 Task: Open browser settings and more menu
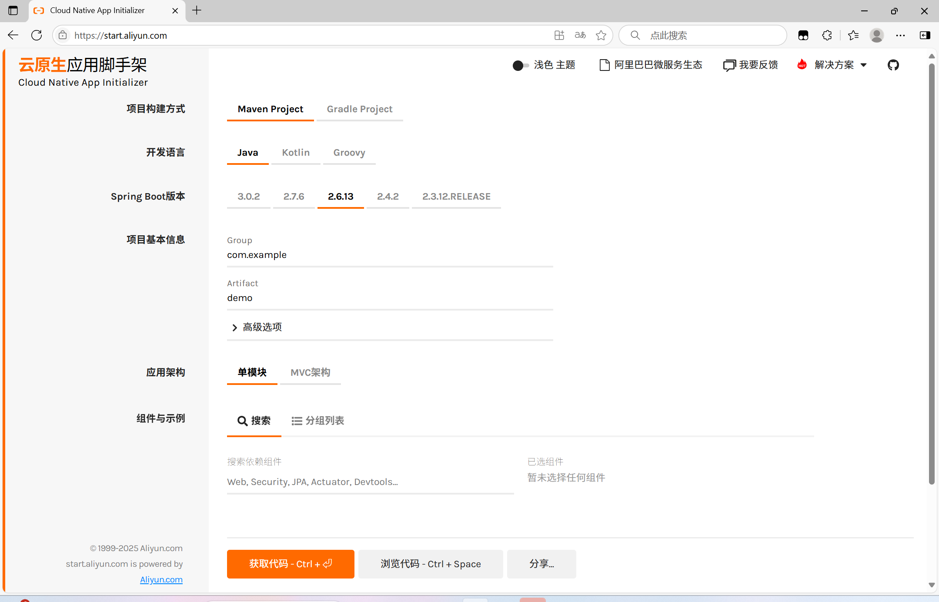[x=900, y=35]
